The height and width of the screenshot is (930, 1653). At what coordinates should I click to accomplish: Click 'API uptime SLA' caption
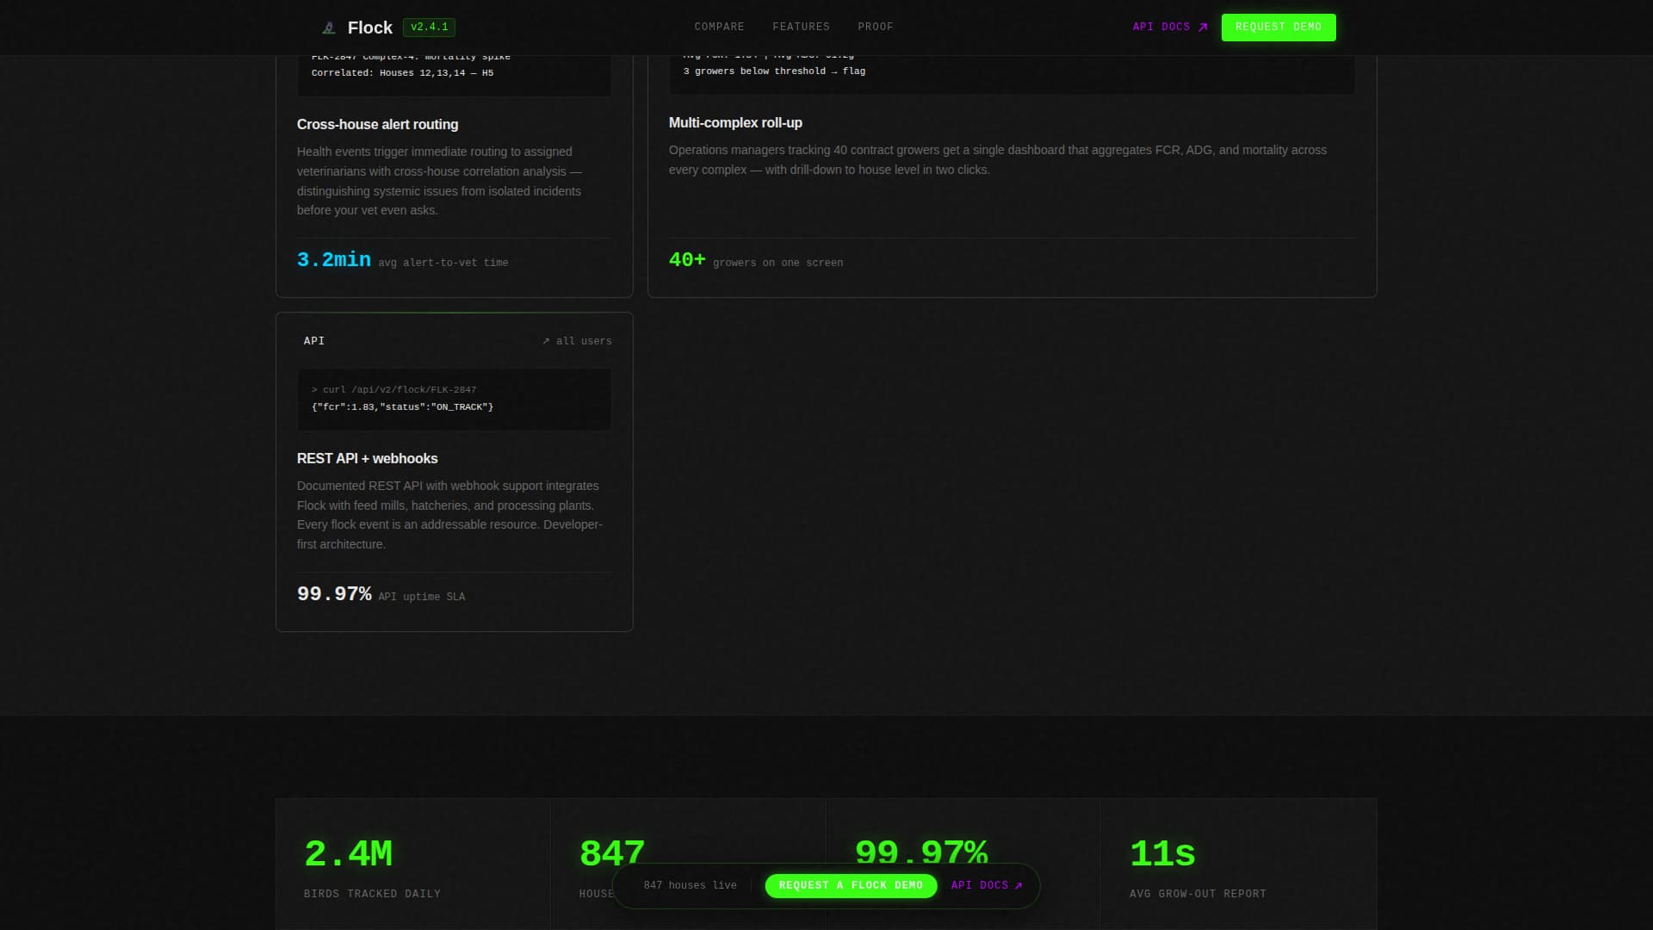pyautogui.click(x=422, y=597)
